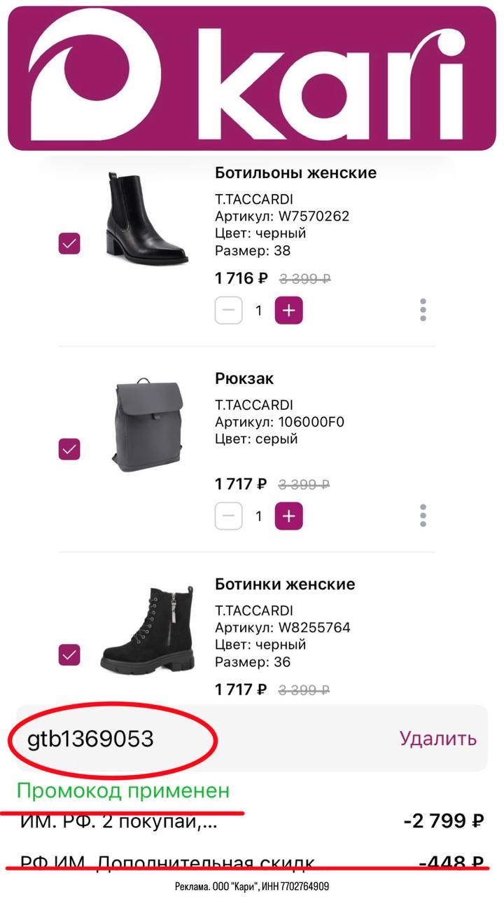Open the Ботинки женские product title
504x897 pixels.
[285, 584]
